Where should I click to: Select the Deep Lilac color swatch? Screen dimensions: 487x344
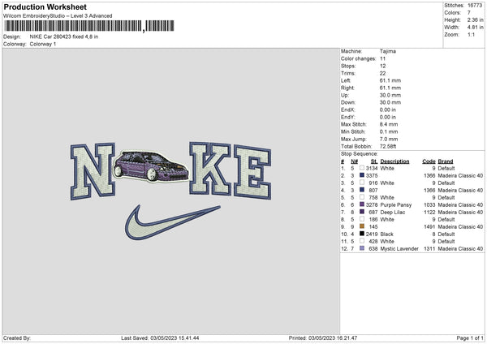point(362,212)
